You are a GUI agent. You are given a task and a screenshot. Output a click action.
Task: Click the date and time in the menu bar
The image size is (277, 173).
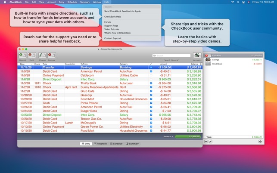(263, 2)
